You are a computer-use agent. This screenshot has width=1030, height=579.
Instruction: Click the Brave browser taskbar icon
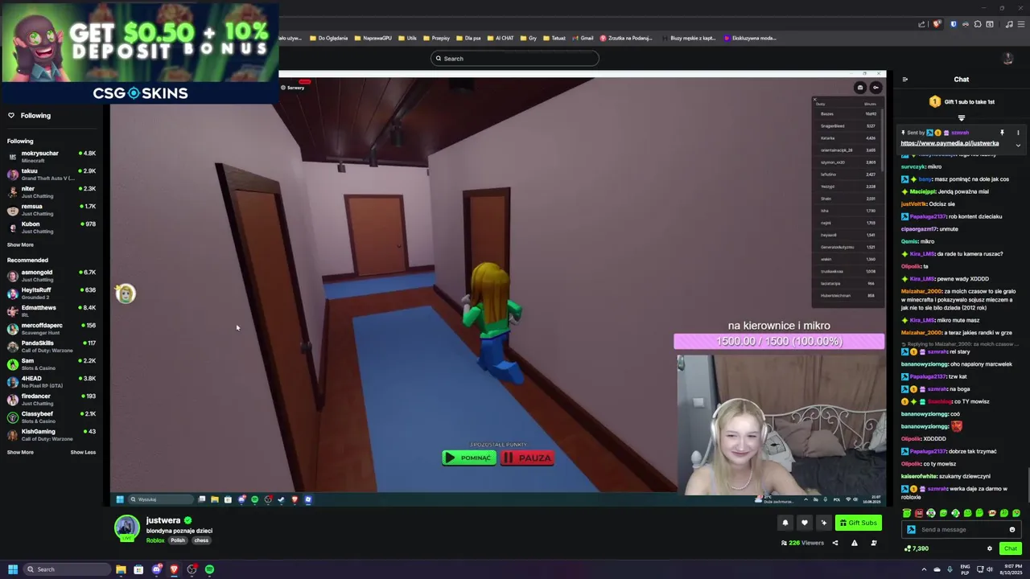pos(174,569)
